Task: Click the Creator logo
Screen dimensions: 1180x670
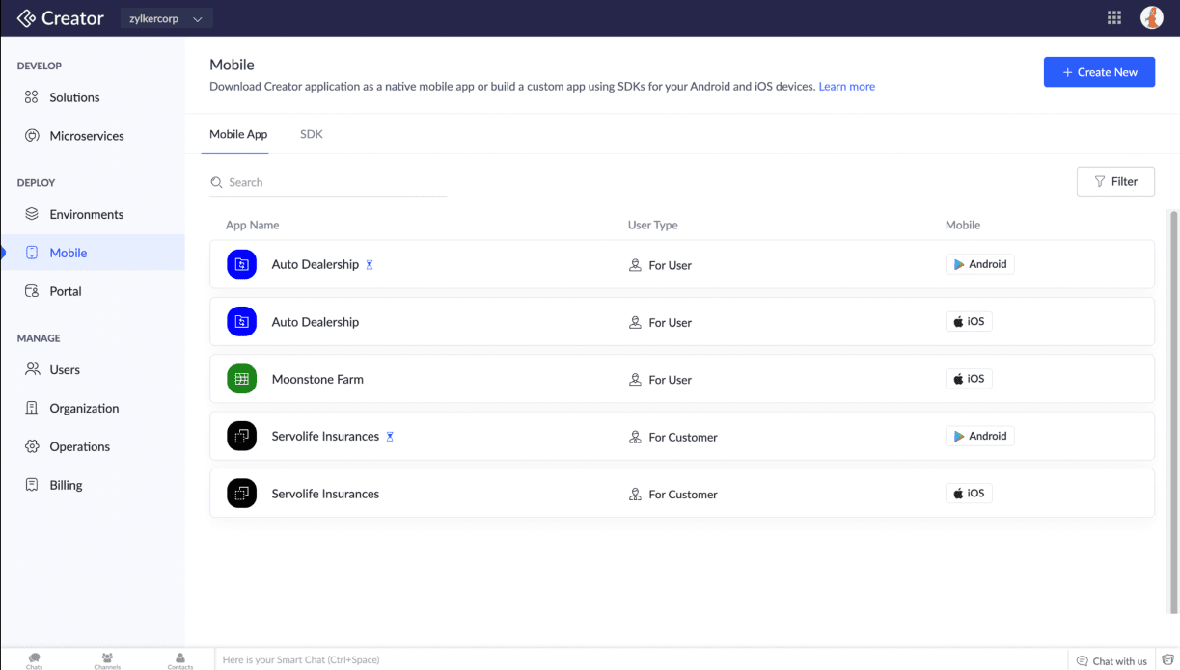Action: pos(61,18)
